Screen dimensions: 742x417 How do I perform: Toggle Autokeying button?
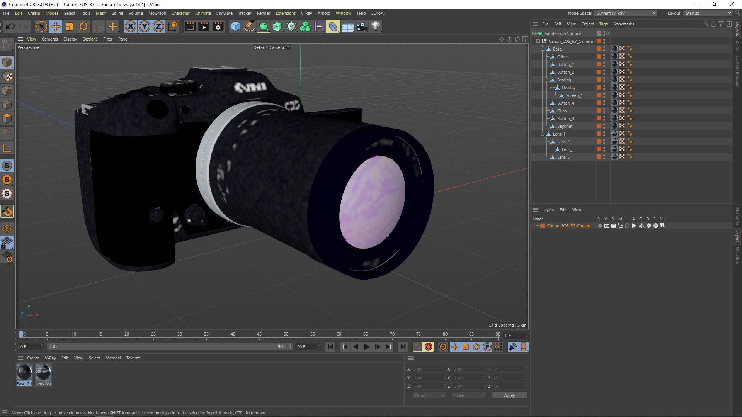[x=429, y=347]
